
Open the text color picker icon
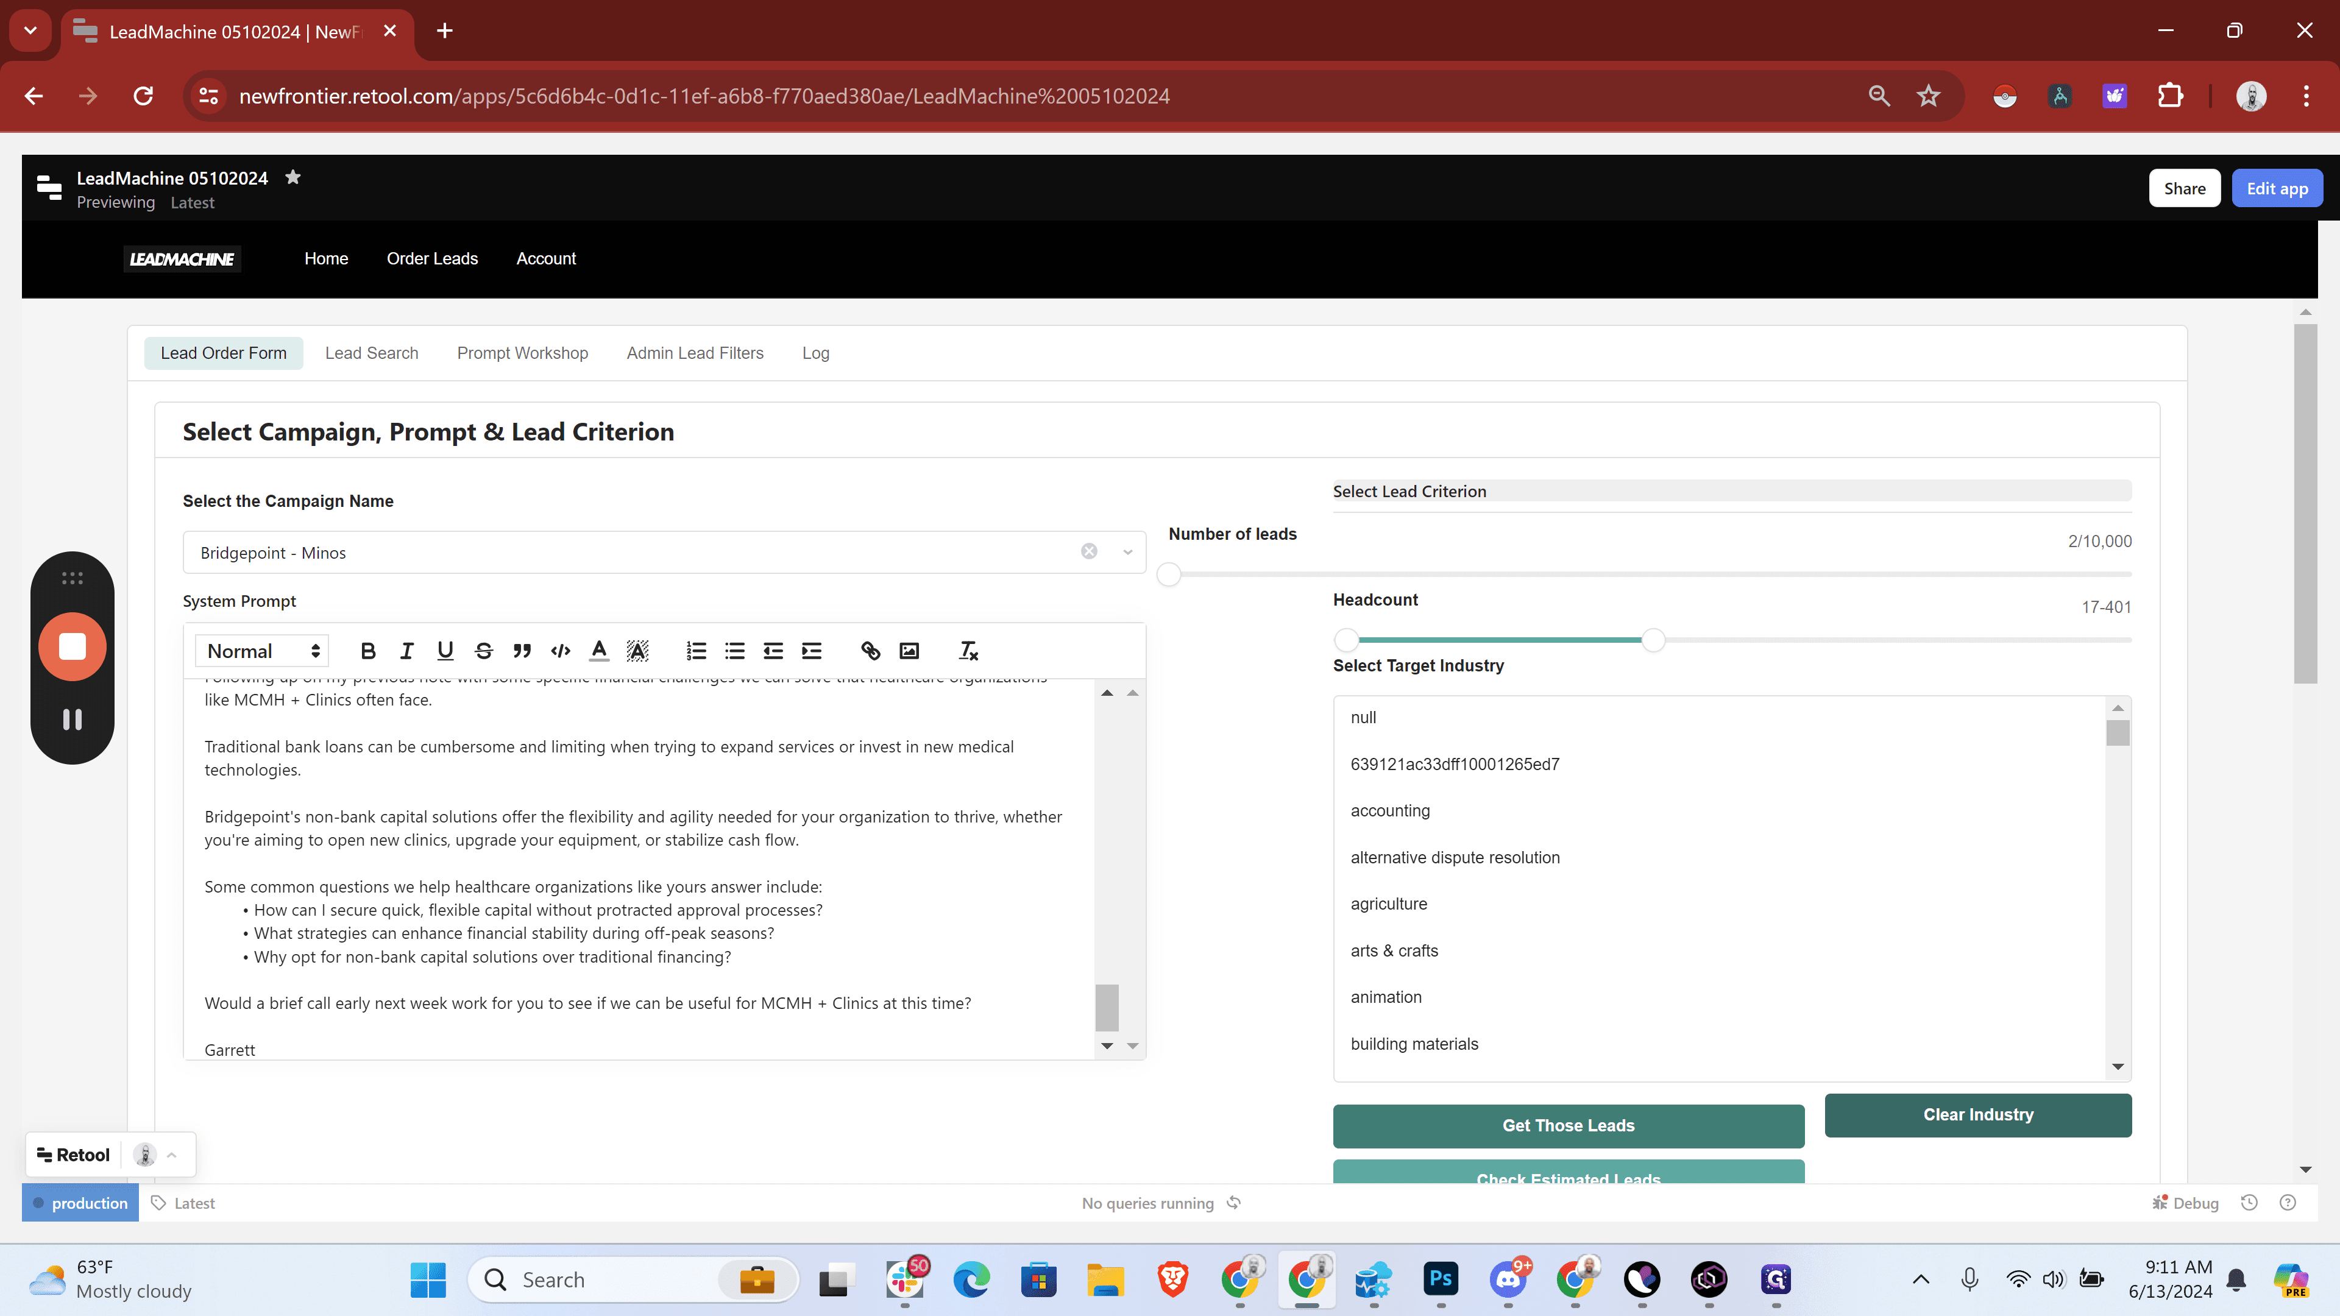pyautogui.click(x=598, y=650)
